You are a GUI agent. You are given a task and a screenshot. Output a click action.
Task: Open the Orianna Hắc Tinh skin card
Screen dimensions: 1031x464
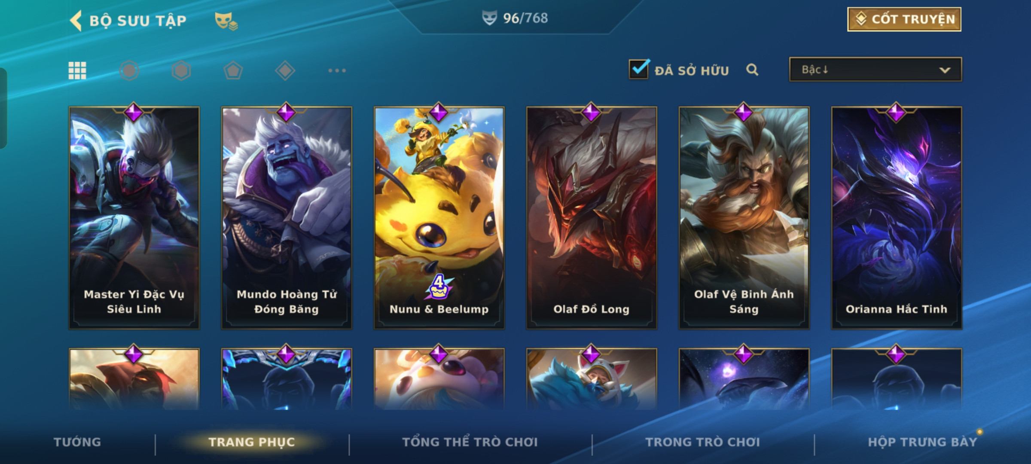897,218
